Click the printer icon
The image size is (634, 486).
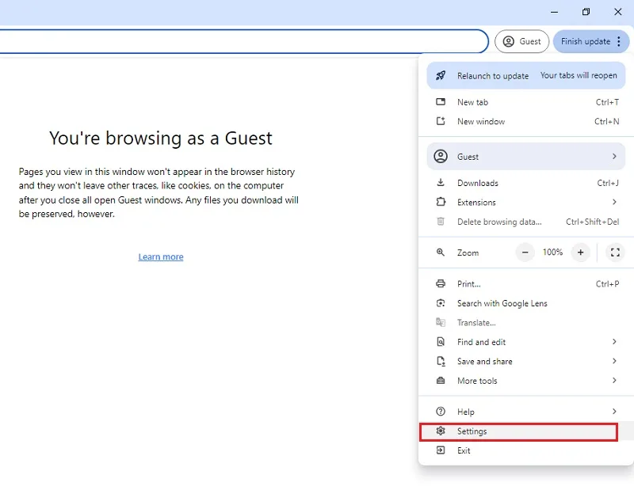441,283
